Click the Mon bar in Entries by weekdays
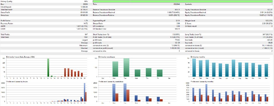The height and width of the screenshot is (106, 274). click(115, 69)
